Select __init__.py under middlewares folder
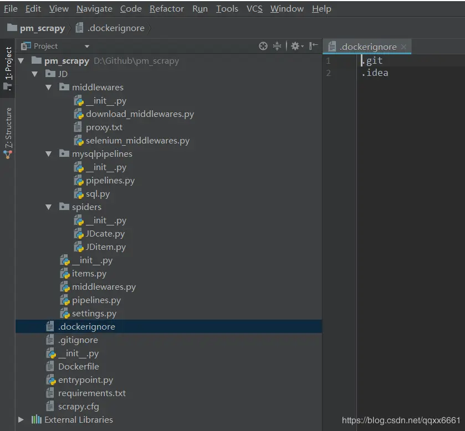The width and height of the screenshot is (465, 431). coord(106,101)
